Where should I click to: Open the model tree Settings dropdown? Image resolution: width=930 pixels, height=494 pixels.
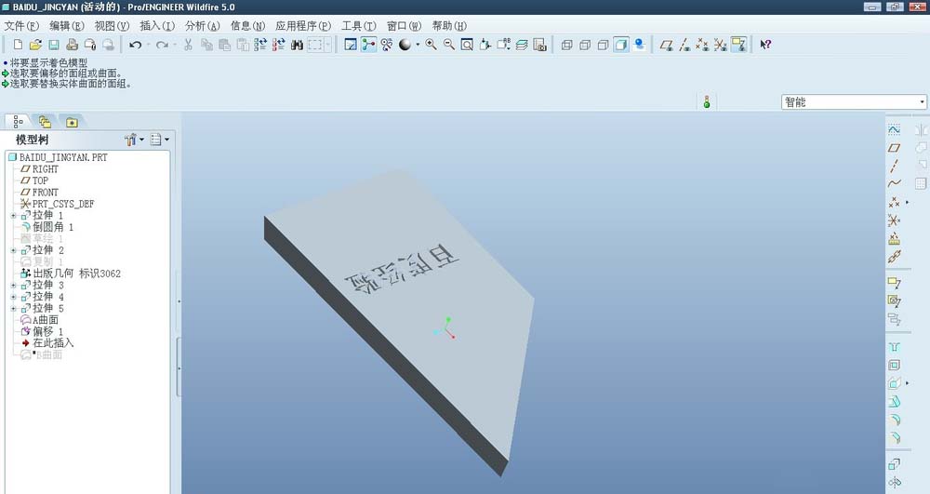[134, 140]
